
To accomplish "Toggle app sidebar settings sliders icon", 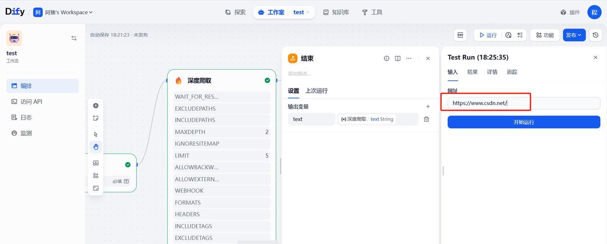I will point(74,38).
